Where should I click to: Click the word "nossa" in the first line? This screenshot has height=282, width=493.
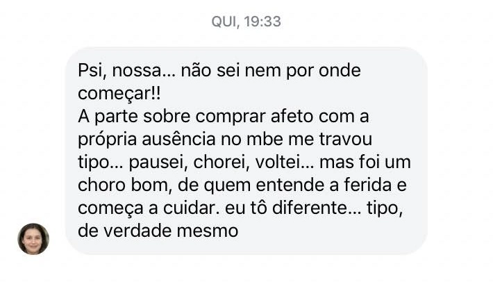point(133,72)
